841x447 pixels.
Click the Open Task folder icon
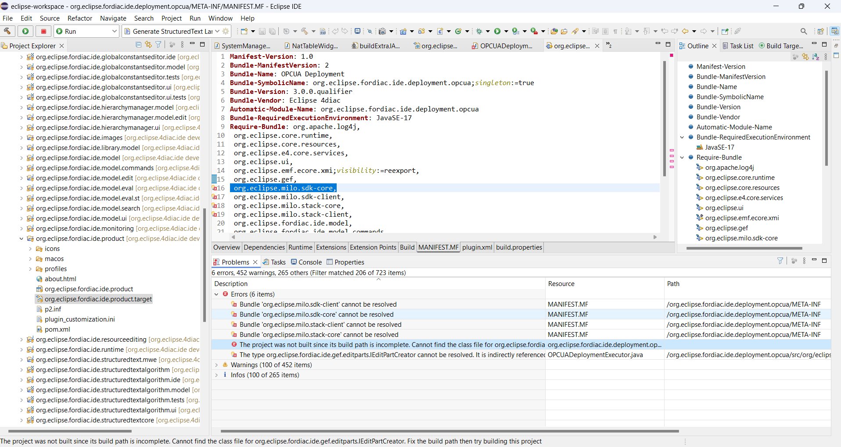pos(564,31)
